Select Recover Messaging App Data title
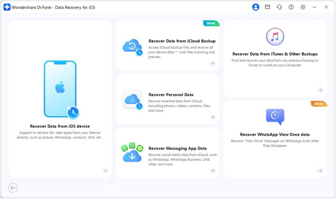Image resolution: width=336 pixels, height=199 pixels. tap(178, 148)
